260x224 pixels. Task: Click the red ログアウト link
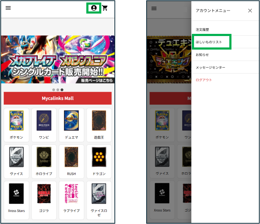[x=204, y=80]
